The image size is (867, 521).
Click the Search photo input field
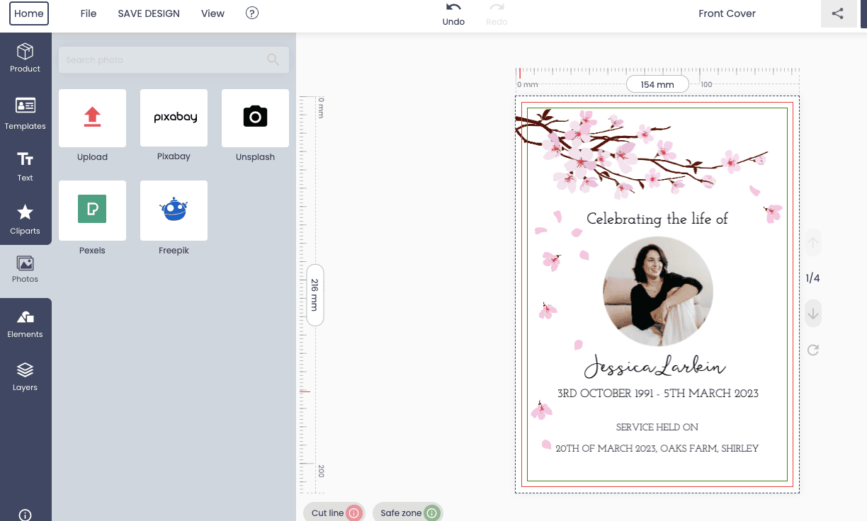click(x=164, y=60)
